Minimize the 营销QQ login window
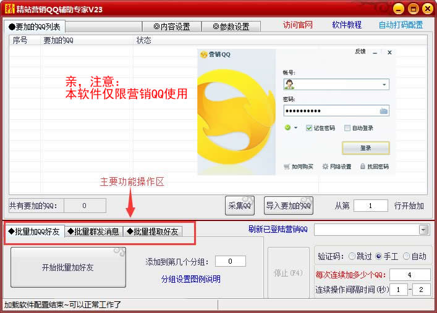 [375, 52]
